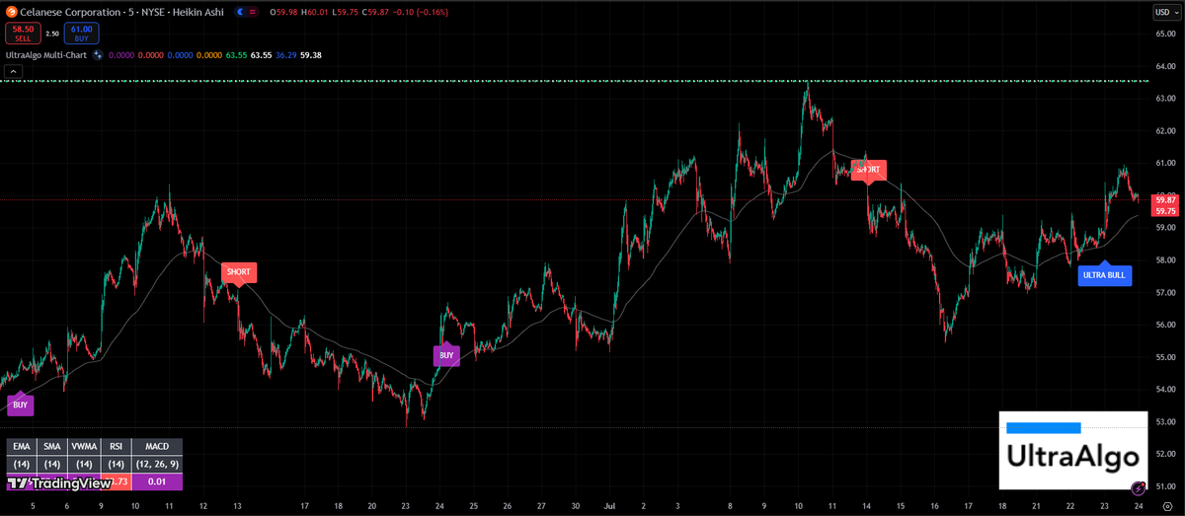Click the EMA column header in table
Screen dimensions: 1185x516
(x=22, y=447)
